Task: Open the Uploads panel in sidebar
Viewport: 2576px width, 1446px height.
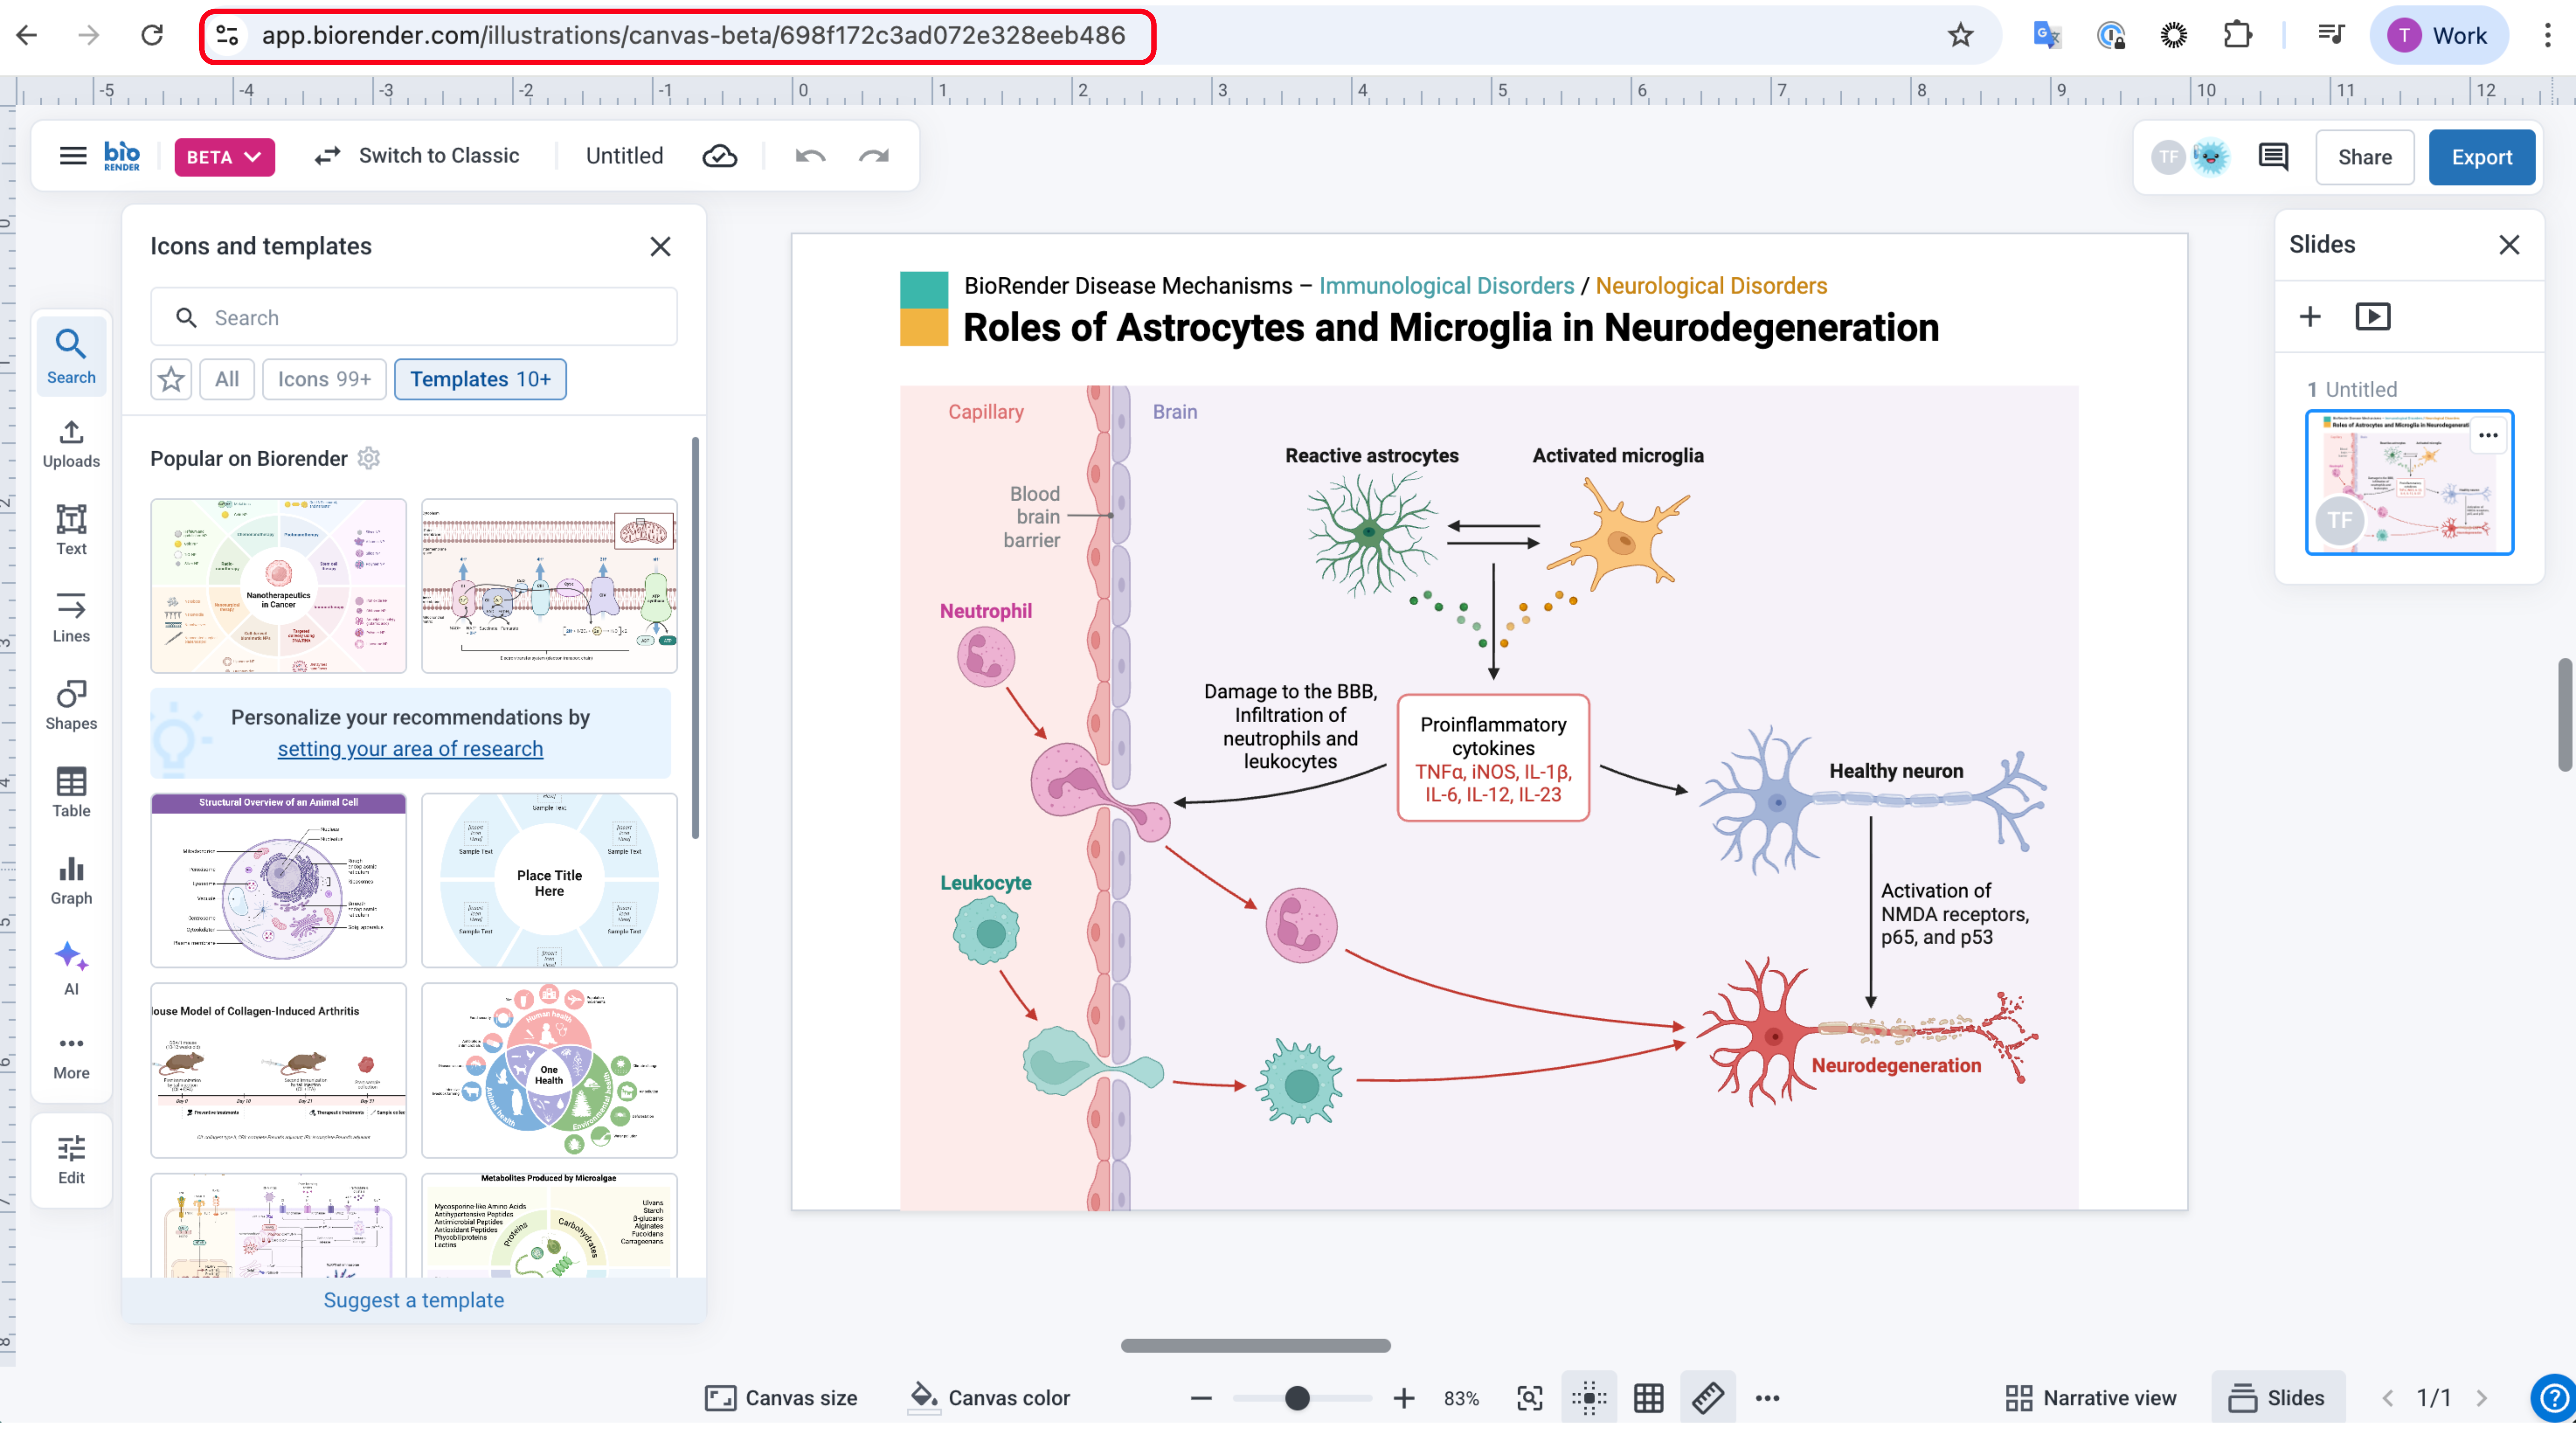Action: pos(71,443)
